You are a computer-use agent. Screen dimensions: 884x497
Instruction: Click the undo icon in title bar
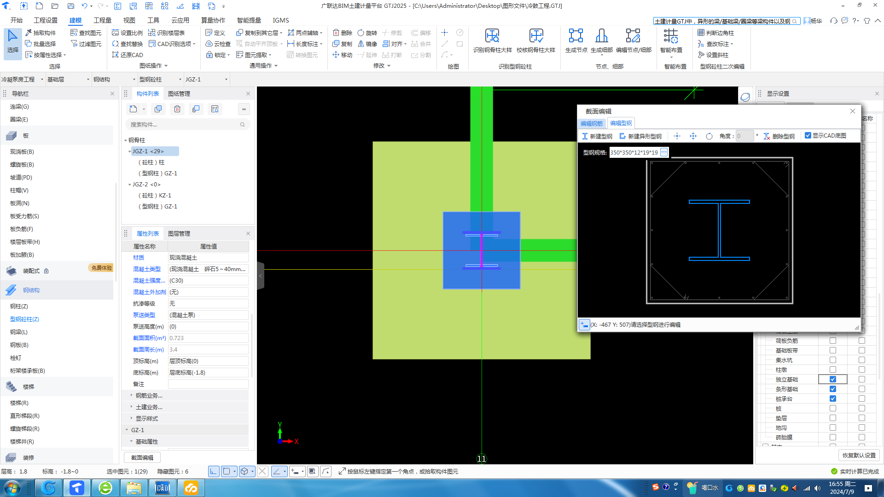(x=84, y=6)
